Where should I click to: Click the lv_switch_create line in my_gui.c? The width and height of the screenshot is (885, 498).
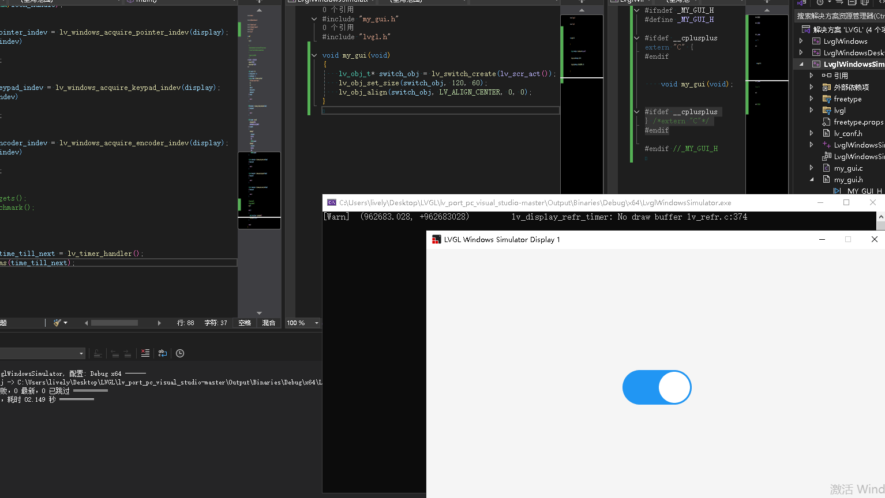[x=447, y=74]
